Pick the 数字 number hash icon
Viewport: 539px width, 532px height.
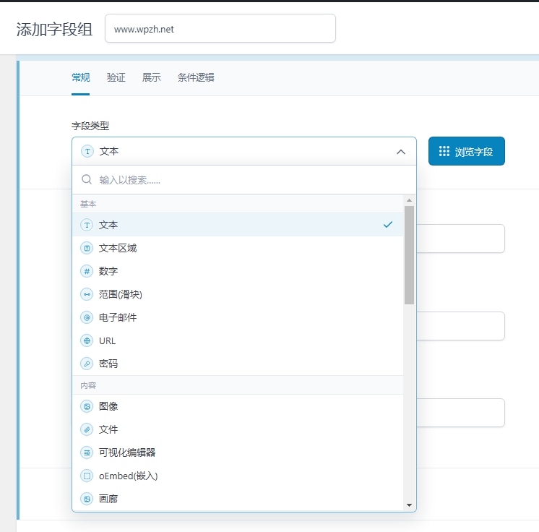tap(87, 271)
